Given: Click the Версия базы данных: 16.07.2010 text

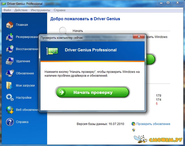Looking at the screenshot, I should pos(100,124).
